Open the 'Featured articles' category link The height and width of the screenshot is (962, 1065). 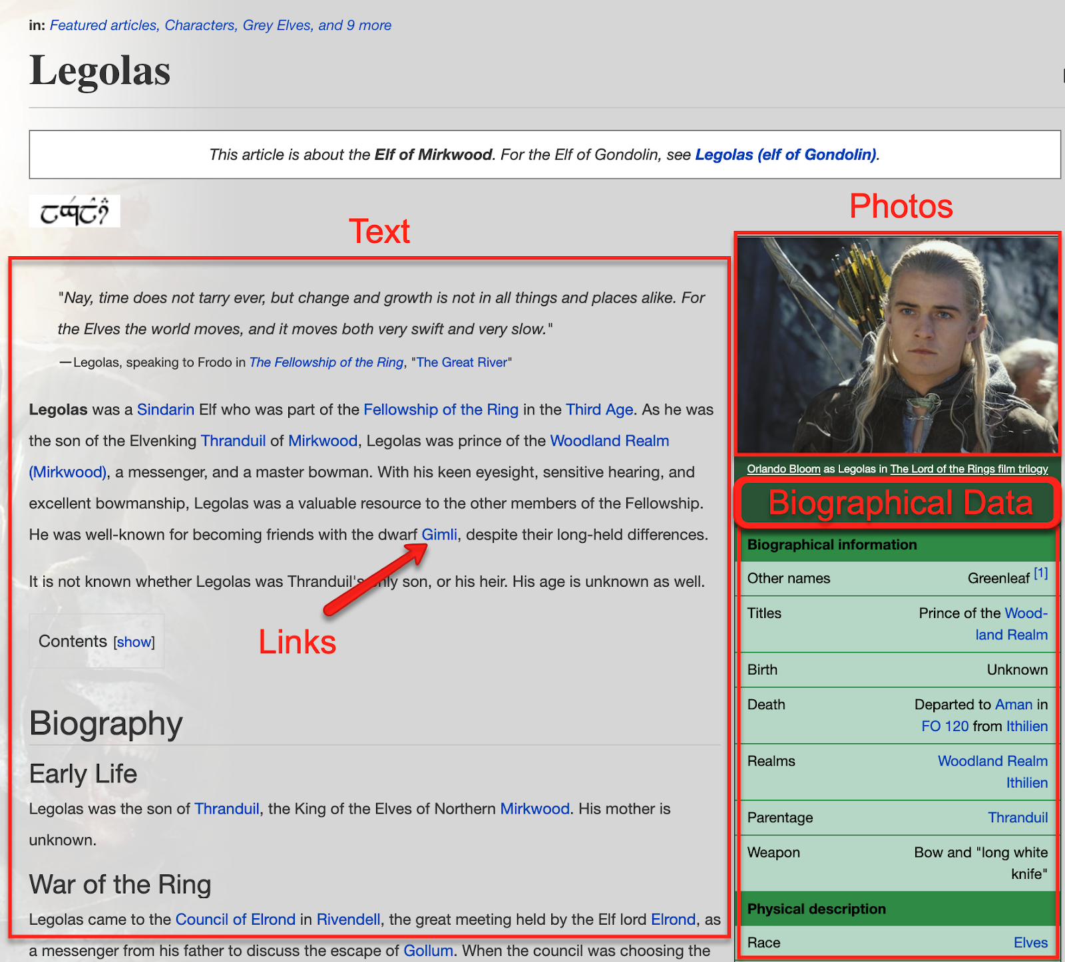pos(103,25)
